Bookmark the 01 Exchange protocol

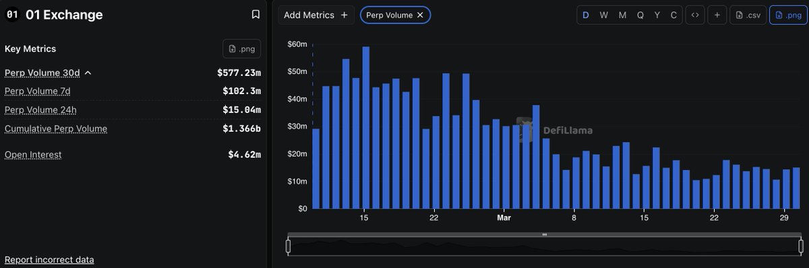pos(256,14)
